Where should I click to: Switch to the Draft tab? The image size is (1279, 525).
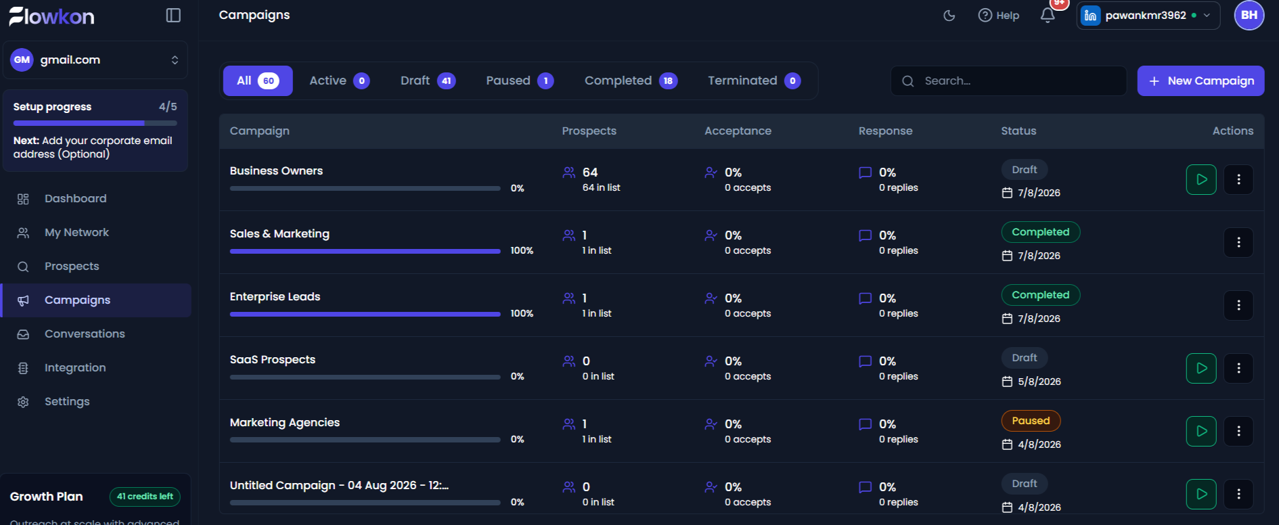(x=428, y=81)
